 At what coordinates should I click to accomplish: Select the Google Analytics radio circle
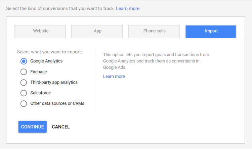[x=24, y=61]
